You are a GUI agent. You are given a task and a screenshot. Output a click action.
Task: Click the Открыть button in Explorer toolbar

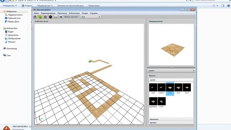pyautogui.click(x=27, y=6)
